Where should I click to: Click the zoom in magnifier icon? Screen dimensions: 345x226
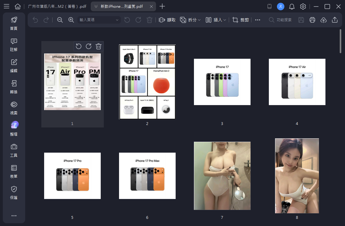click(x=71, y=20)
